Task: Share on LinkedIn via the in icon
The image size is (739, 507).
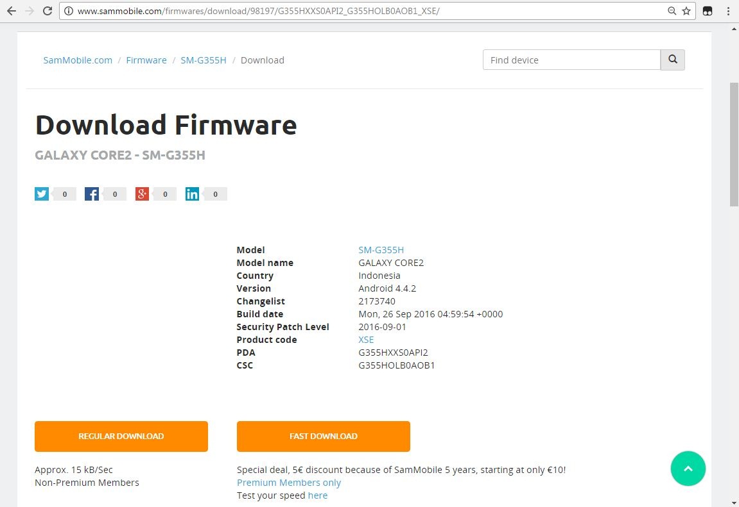Action: (192, 194)
